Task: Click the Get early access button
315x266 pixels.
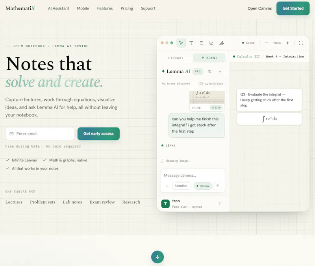Action: [x=98, y=134]
